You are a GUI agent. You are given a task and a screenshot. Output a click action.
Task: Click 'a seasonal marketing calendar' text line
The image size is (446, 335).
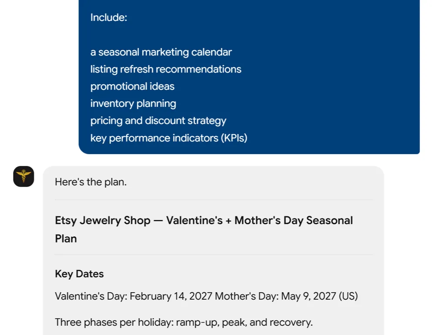point(161,52)
